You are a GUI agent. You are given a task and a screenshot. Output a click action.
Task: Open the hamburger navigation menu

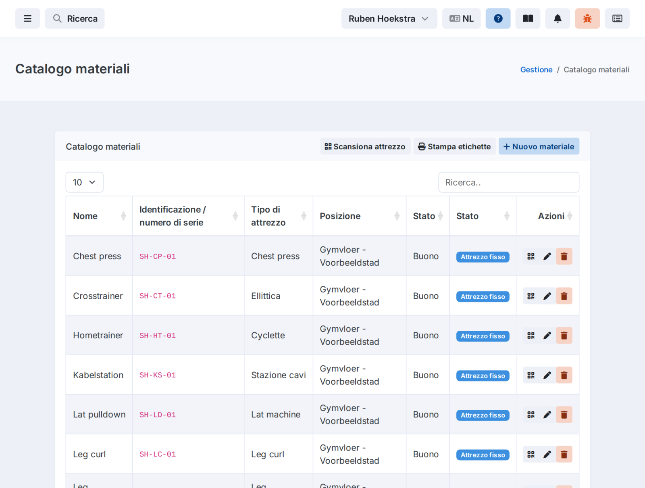point(27,19)
